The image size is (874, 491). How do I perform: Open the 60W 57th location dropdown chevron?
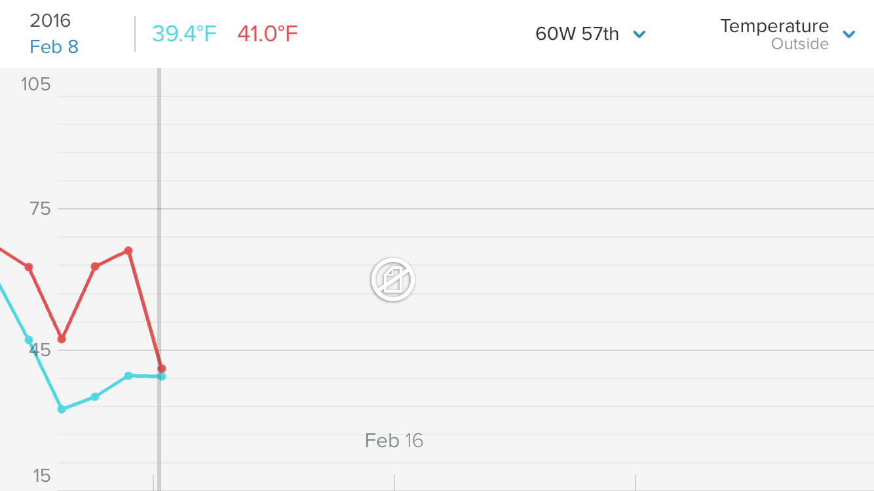[x=639, y=34]
